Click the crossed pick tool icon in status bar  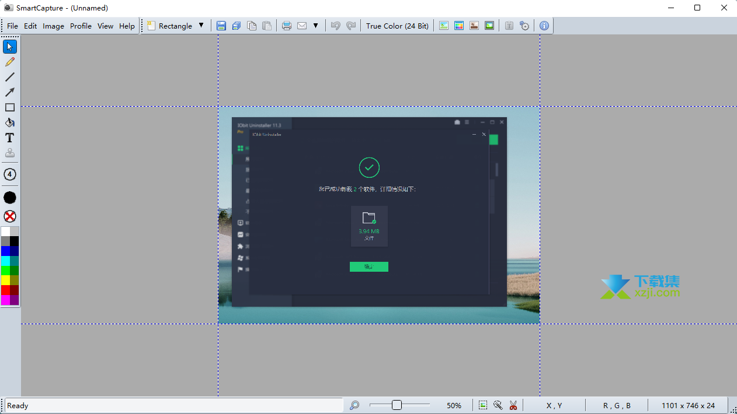[498, 405]
